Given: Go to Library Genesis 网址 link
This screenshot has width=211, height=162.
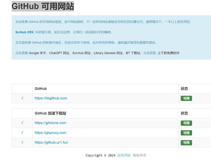Looking at the screenshot, I should (x=108, y=53).
